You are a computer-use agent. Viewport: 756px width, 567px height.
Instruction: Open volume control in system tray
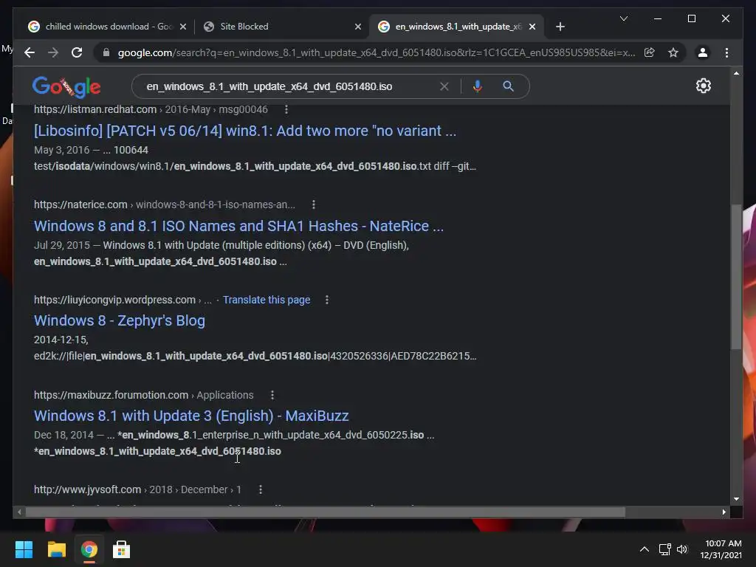[681, 549]
